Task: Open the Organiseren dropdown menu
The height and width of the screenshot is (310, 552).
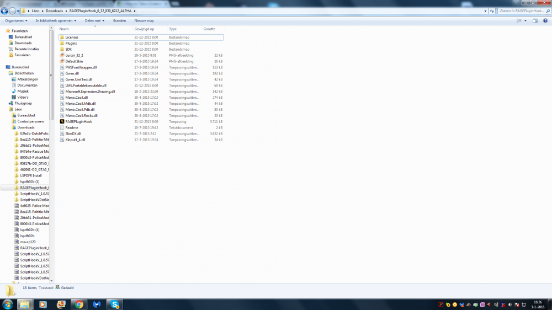Action: click(x=16, y=21)
